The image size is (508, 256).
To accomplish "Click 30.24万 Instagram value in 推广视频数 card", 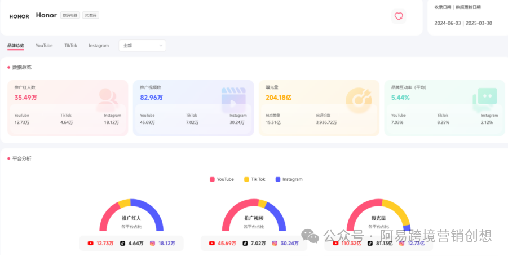I will pyautogui.click(x=237, y=123).
